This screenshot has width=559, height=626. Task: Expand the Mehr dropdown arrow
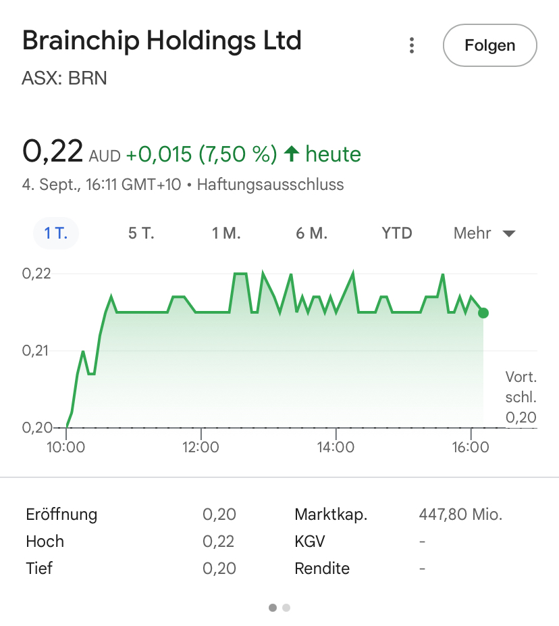point(509,234)
